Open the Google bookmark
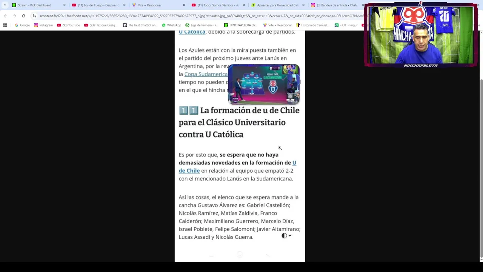 click(22, 25)
